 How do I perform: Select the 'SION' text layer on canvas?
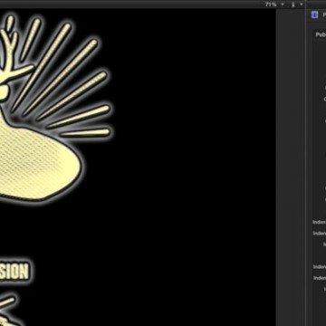click(14, 271)
